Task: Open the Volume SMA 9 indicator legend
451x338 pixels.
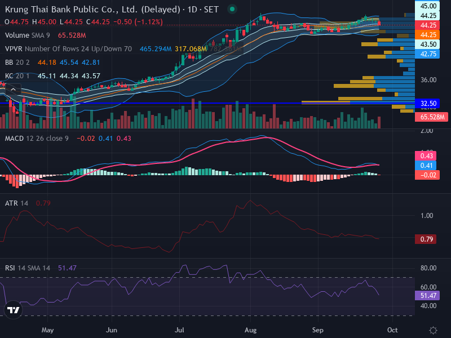Action: click(x=27, y=35)
